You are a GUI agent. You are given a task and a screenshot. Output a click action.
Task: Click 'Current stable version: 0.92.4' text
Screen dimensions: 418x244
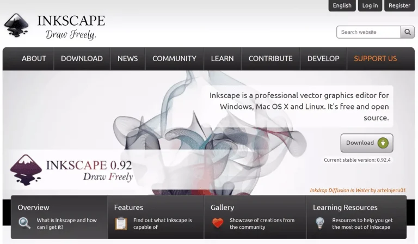357,160
